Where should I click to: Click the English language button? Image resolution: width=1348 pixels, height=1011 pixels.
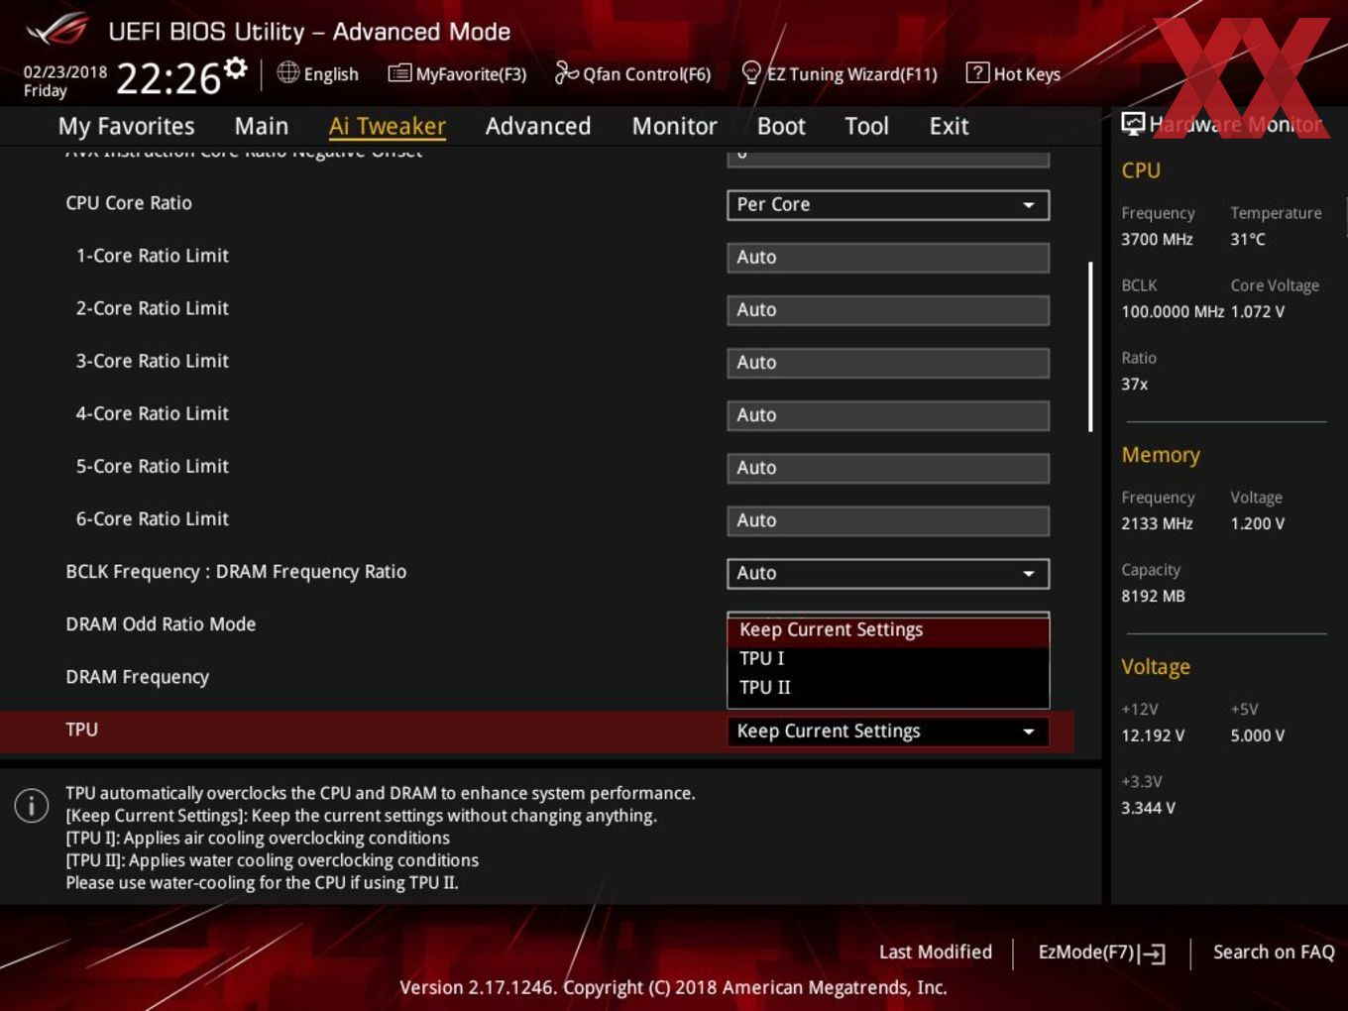(x=318, y=73)
